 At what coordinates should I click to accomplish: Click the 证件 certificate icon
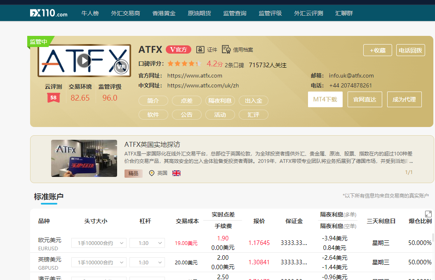[x=200, y=49]
